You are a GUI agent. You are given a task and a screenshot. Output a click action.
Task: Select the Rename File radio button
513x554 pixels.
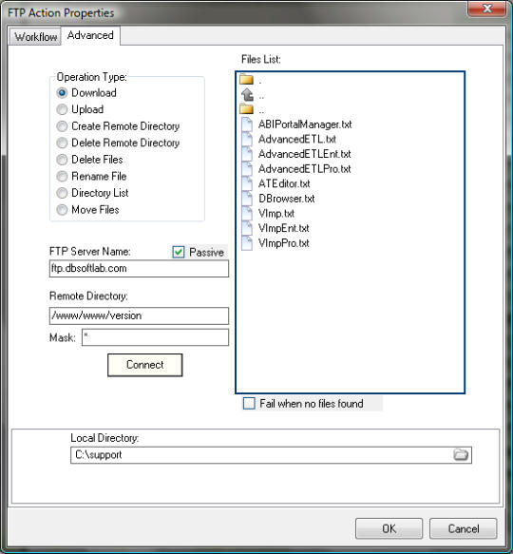pyautogui.click(x=62, y=177)
